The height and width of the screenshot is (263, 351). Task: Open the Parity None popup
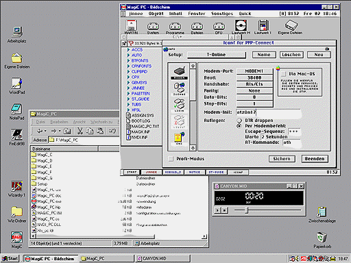[x=254, y=90]
